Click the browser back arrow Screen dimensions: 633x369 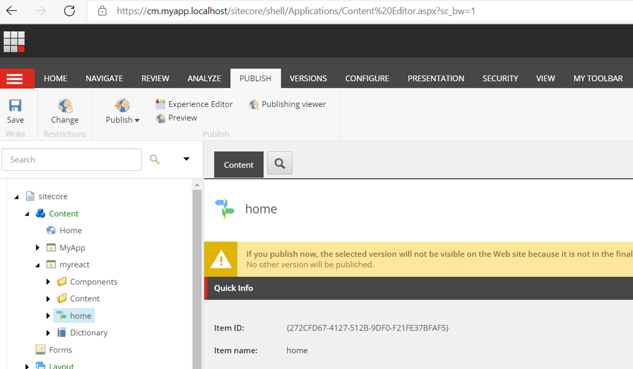12,10
